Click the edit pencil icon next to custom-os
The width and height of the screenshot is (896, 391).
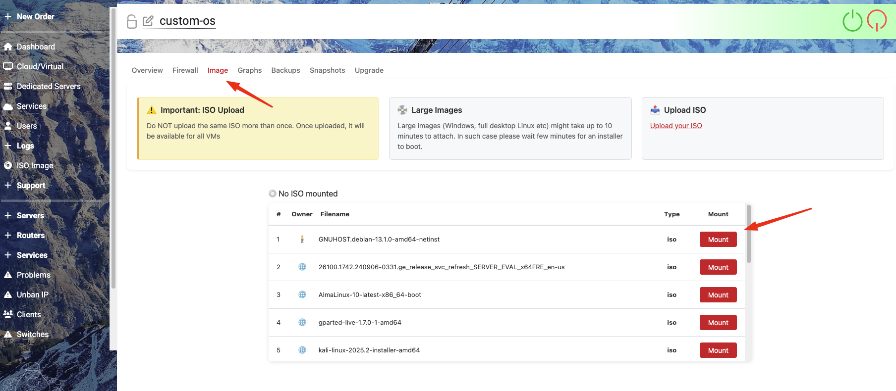(148, 21)
